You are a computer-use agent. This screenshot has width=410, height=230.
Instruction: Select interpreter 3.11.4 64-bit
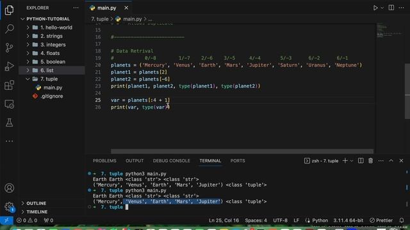pyautogui.click(x=348, y=220)
